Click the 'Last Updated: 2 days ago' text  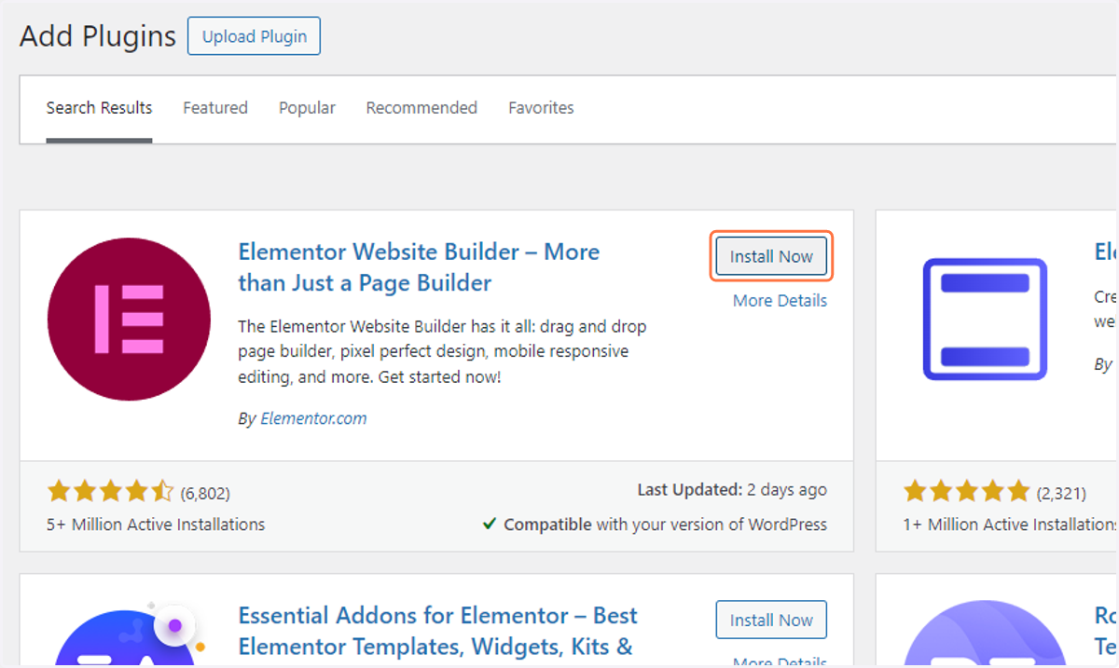(x=732, y=489)
